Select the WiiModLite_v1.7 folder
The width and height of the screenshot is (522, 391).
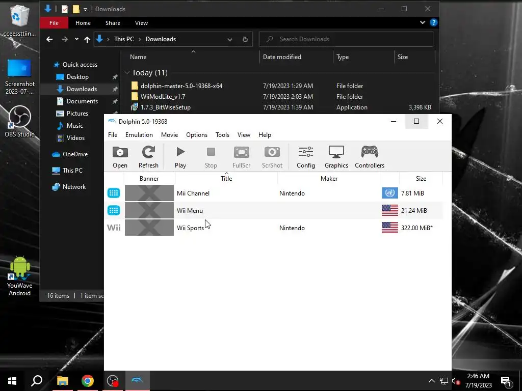coord(163,96)
